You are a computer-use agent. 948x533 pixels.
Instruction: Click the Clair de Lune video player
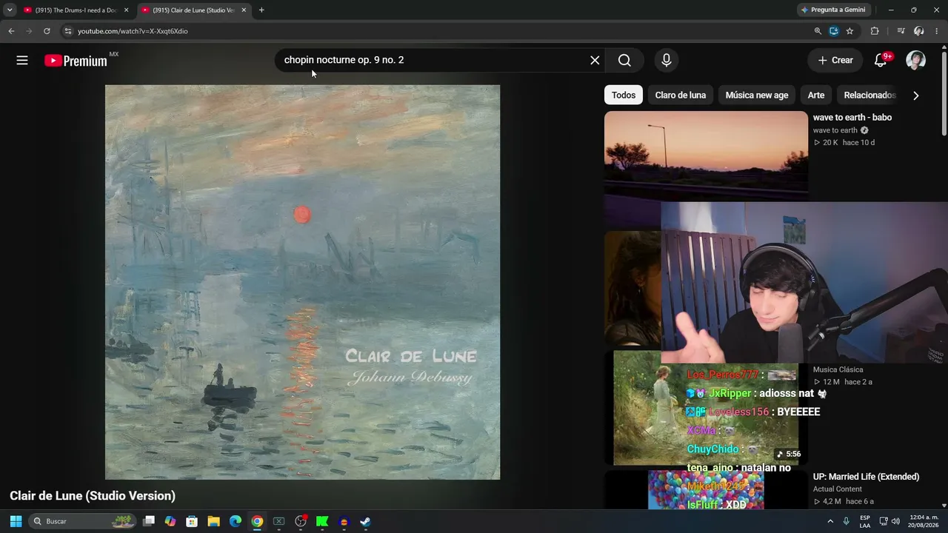[x=302, y=282]
